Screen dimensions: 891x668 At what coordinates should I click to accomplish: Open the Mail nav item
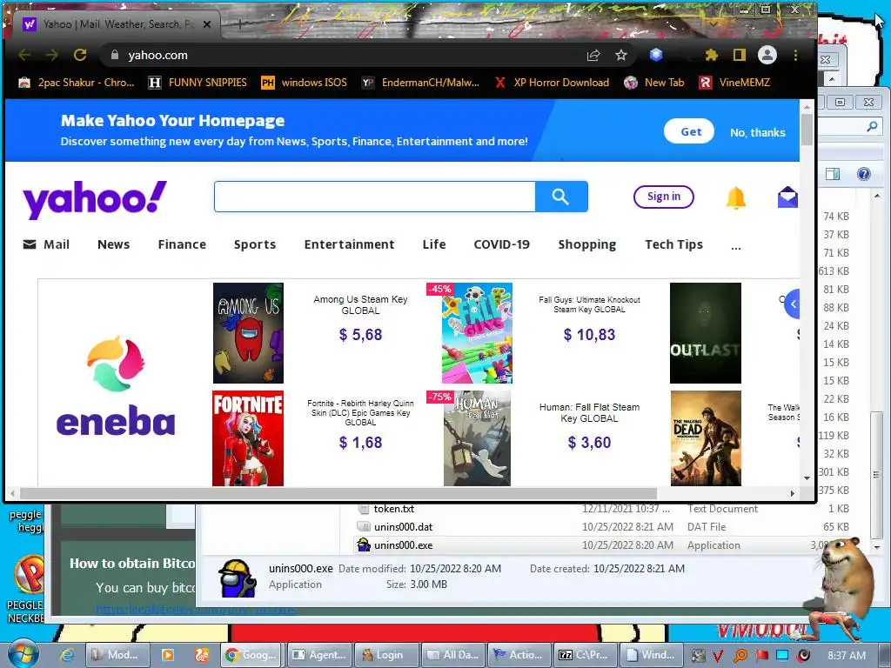tap(46, 244)
